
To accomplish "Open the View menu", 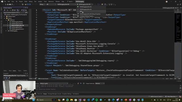I will tap(13, 1).
